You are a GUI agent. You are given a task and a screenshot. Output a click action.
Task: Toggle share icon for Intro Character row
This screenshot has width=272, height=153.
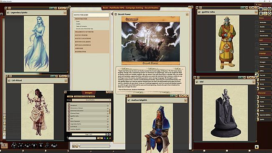tap(108, 121)
